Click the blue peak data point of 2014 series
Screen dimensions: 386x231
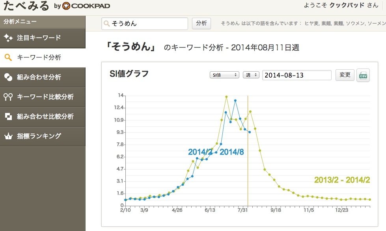[235, 100]
